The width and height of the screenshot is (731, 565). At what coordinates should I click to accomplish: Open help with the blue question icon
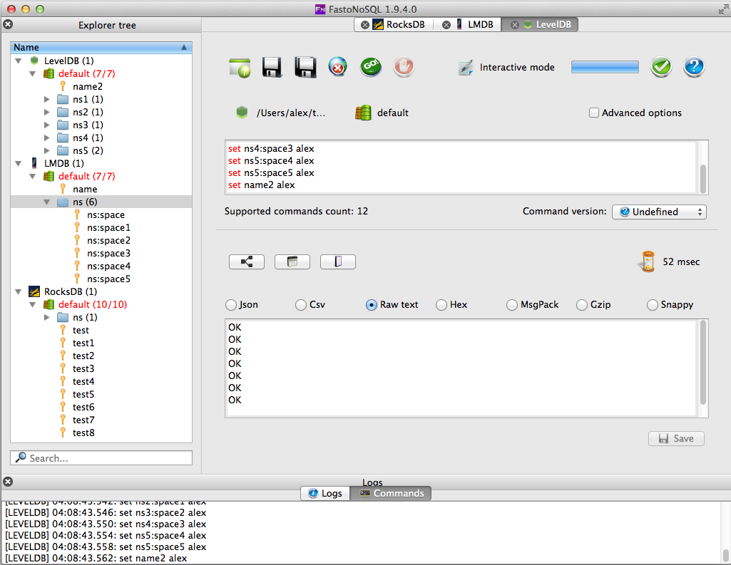click(x=694, y=66)
